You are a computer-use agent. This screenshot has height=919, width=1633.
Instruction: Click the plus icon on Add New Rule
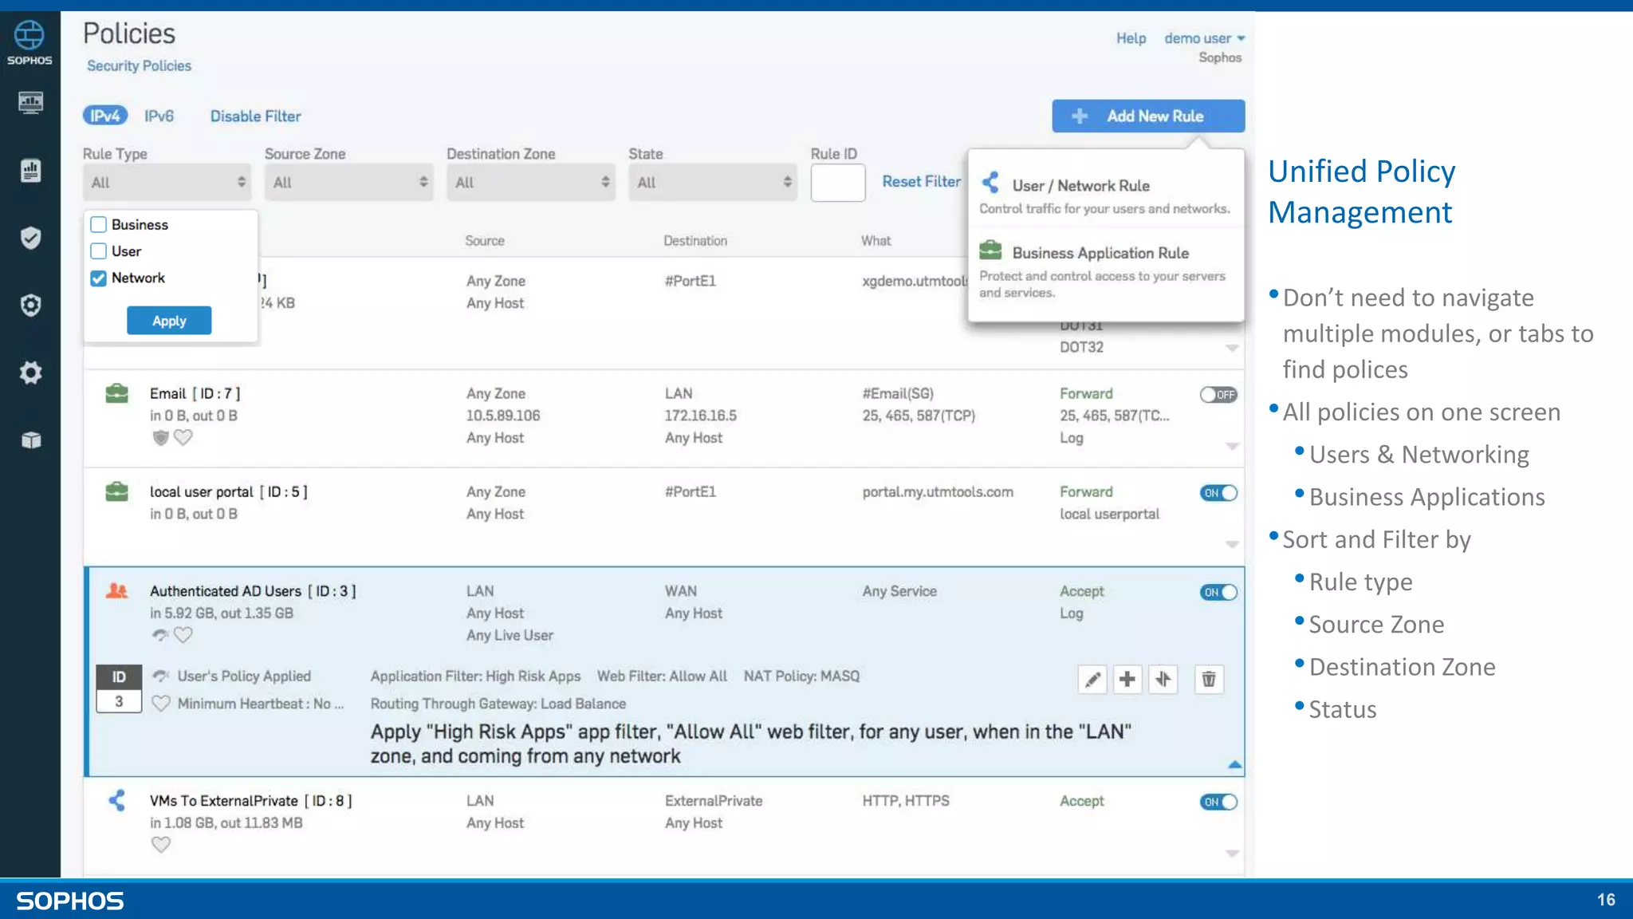point(1080,116)
